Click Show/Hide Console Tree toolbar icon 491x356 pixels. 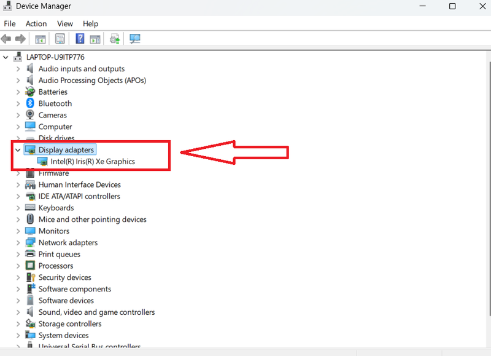coord(41,39)
